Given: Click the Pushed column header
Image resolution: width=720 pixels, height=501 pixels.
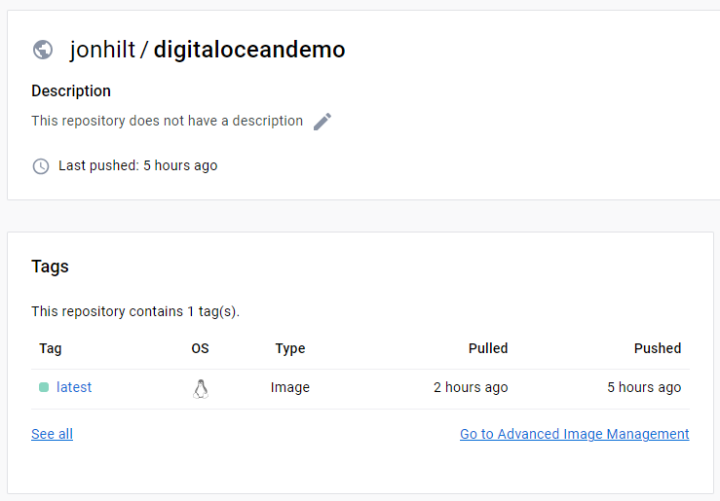Looking at the screenshot, I should 658,348.
